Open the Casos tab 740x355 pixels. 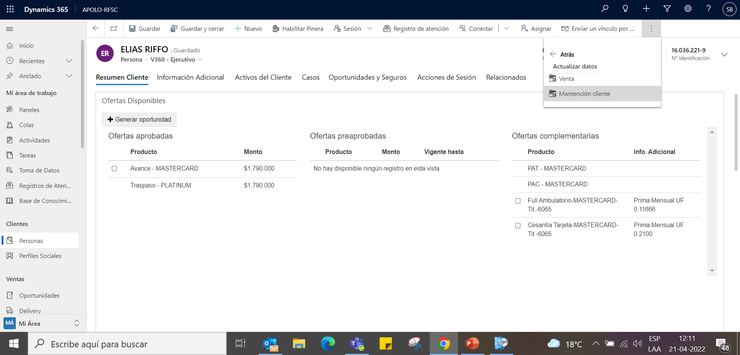pyautogui.click(x=311, y=77)
